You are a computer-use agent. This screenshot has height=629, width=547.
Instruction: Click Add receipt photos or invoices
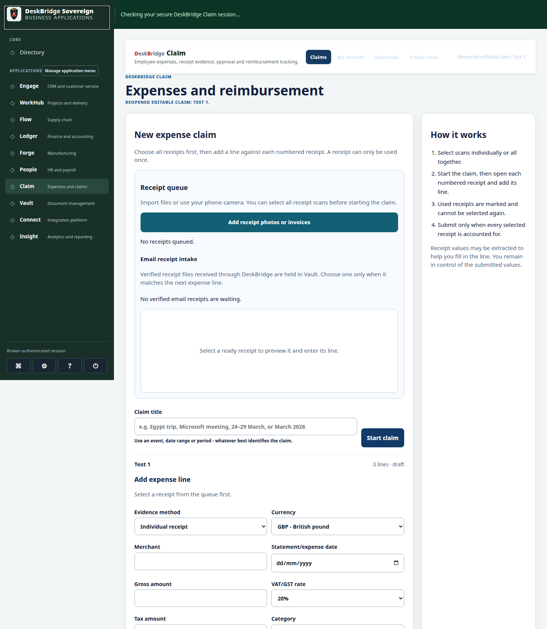point(269,222)
